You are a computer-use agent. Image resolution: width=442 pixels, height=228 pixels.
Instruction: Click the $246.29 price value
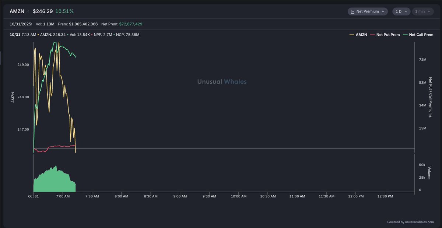pos(43,11)
